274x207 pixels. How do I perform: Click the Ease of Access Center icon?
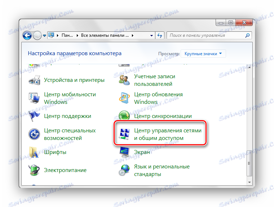pos(34,134)
